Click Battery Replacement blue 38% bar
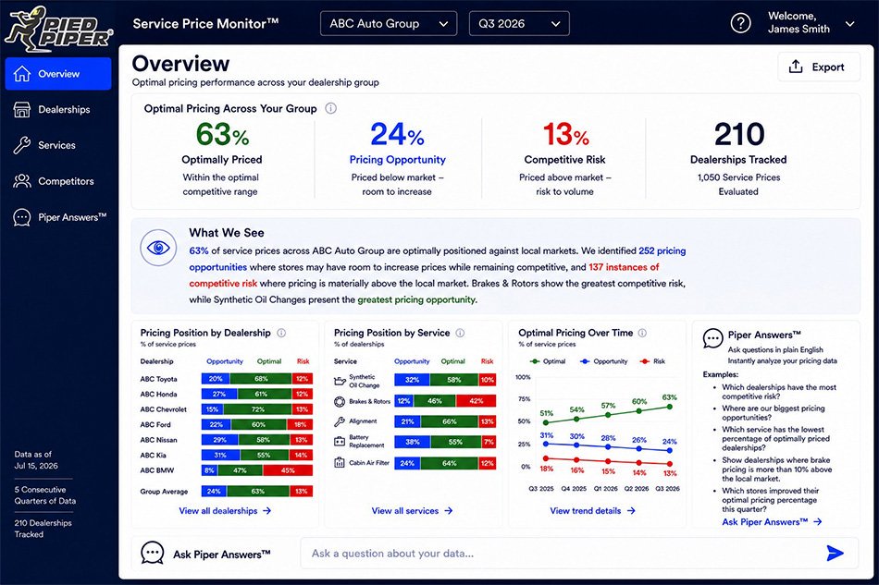879x585 pixels. pos(412,442)
